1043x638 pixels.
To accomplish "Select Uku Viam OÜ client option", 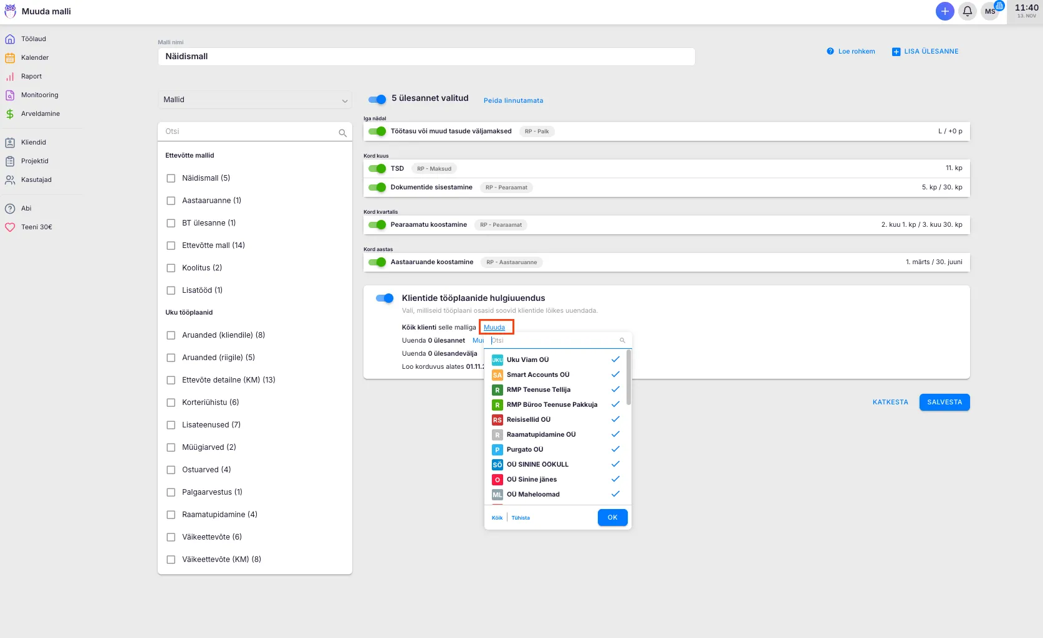I will tap(527, 359).
